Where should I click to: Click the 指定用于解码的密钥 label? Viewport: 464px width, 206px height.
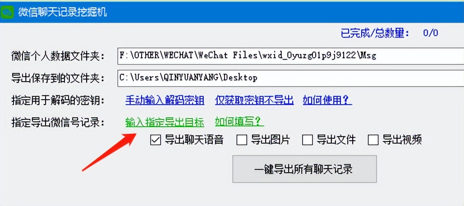(58, 101)
